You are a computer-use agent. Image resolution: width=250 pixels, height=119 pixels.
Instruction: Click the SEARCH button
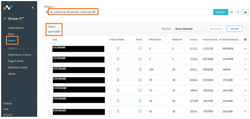[221, 12]
